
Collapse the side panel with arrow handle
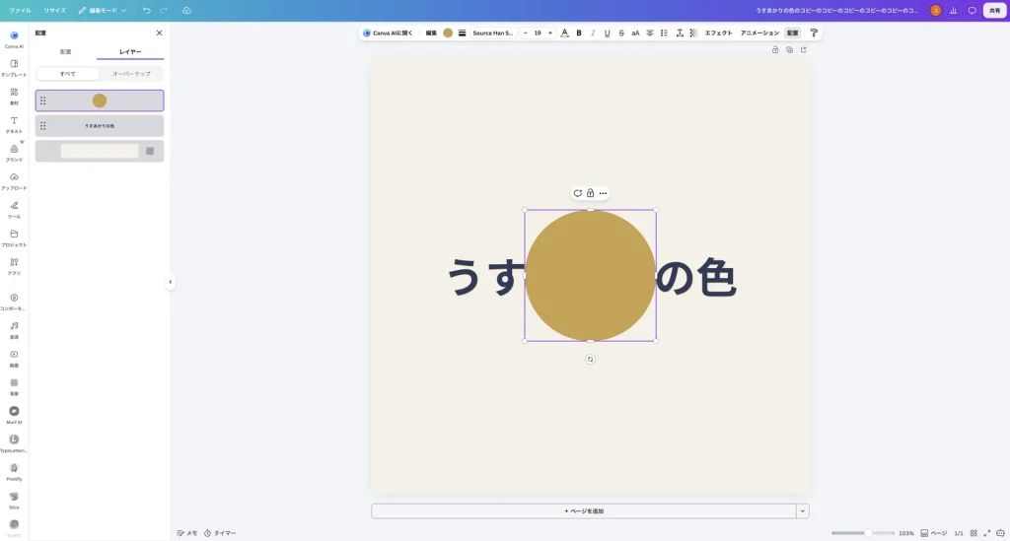pos(170,282)
